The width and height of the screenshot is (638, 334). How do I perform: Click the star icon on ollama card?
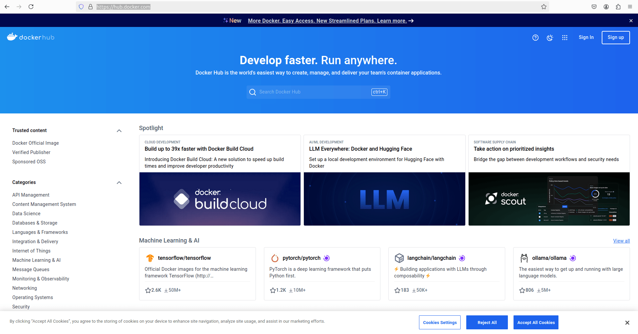pos(522,290)
